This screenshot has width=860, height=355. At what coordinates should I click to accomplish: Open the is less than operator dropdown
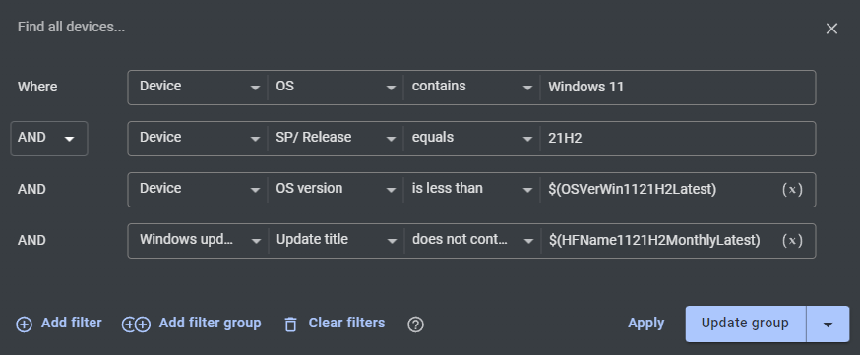[471, 190]
